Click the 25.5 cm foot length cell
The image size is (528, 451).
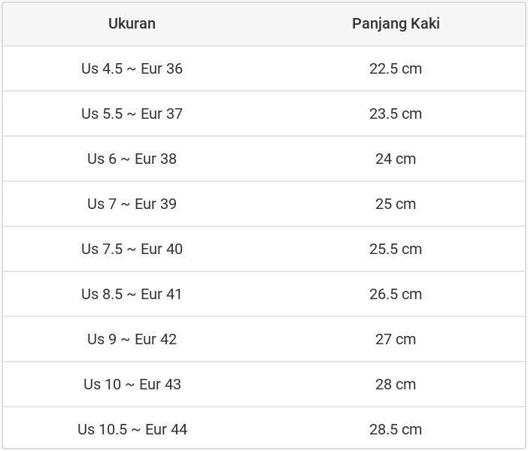pyautogui.click(x=396, y=249)
